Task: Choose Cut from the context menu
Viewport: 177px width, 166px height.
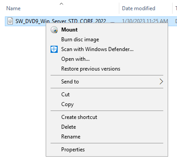Action: (x=107, y=95)
